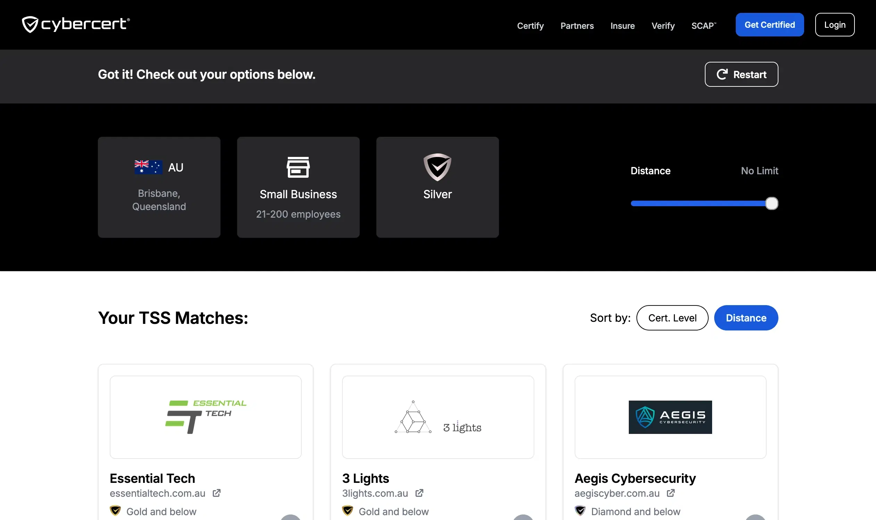Click the storefront Small Business icon

click(298, 167)
